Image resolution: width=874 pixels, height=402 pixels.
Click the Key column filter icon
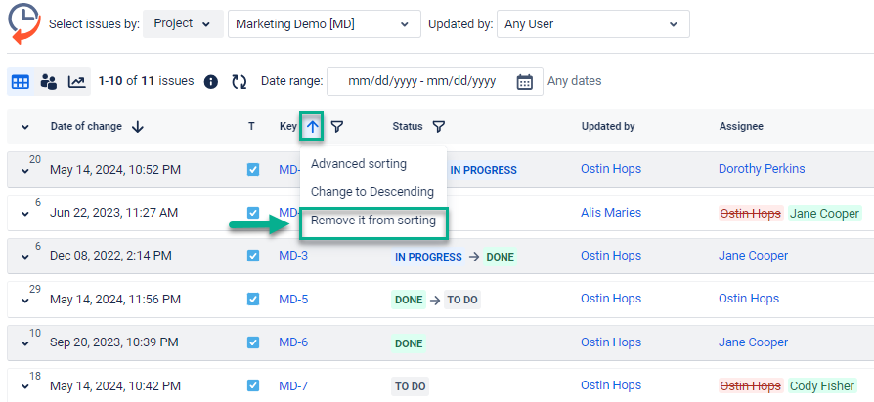click(336, 126)
